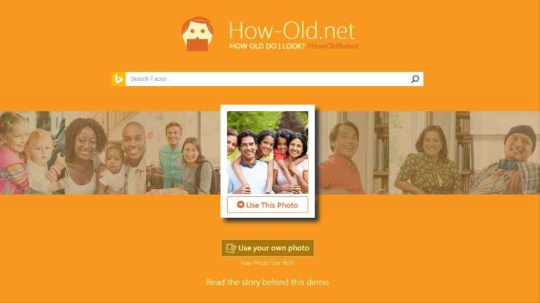The width and height of the screenshot is (540, 303).
Task: Click the Use your own photo button
Action: point(268,248)
